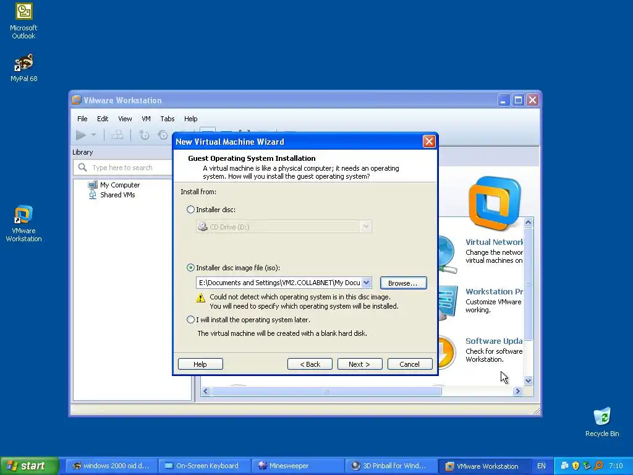Click the home tab scroll down arrow
The height and width of the screenshot is (475, 633).
click(528, 380)
